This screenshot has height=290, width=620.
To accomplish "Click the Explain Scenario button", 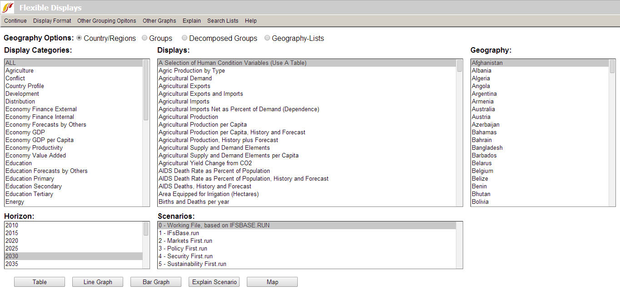I will [214, 282].
